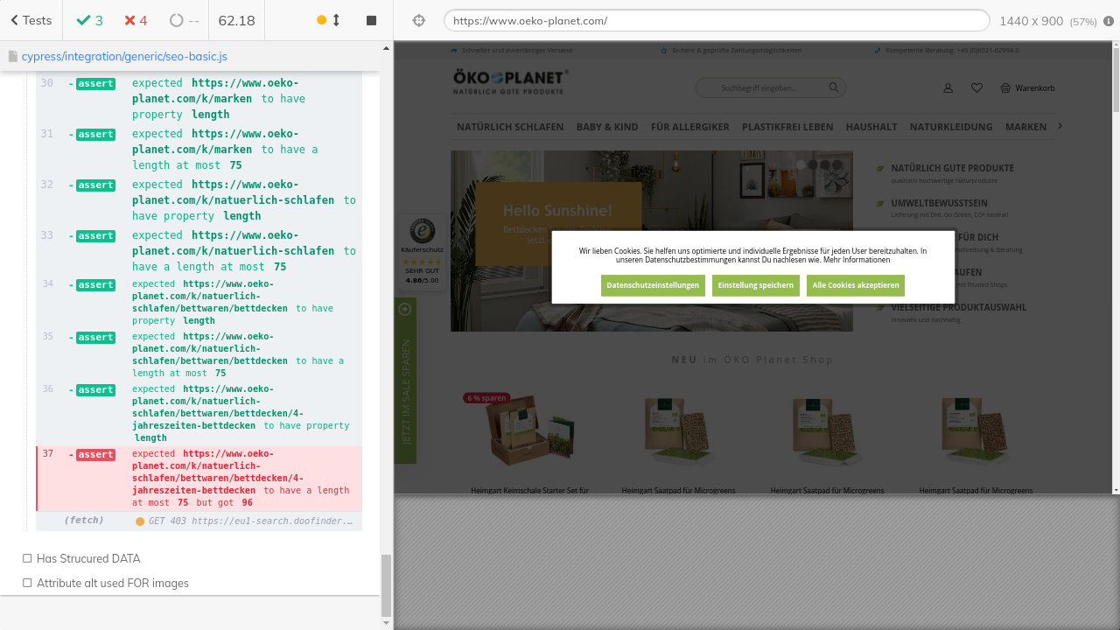Click the URL address field
1120x630 pixels.
(x=716, y=21)
